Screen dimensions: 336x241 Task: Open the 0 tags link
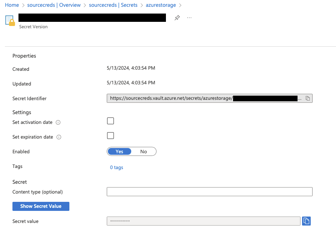tap(117, 167)
